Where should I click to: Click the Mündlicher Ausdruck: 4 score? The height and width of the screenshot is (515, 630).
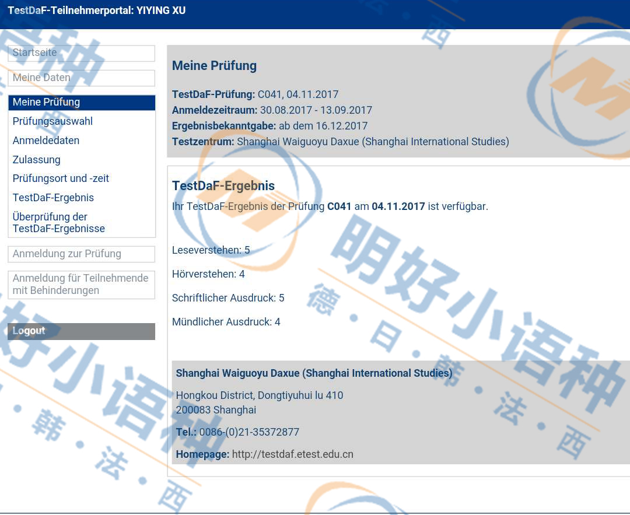tap(226, 322)
